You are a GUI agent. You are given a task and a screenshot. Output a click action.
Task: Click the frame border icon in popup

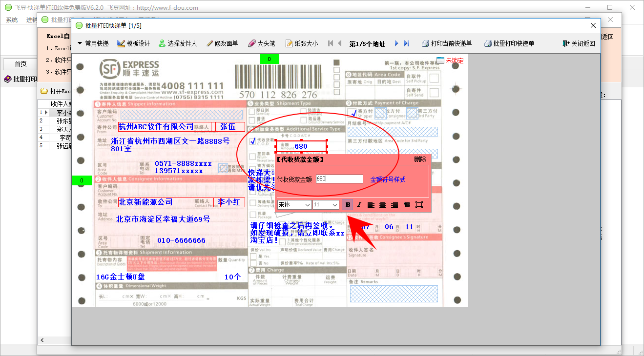pyautogui.click(x=419, y=205)
